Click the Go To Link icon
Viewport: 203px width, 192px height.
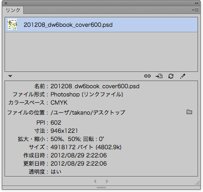159,76
